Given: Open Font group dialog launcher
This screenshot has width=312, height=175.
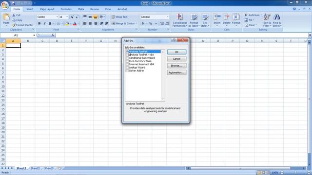Looking at the screenshot, I should [x=79, y=30].
